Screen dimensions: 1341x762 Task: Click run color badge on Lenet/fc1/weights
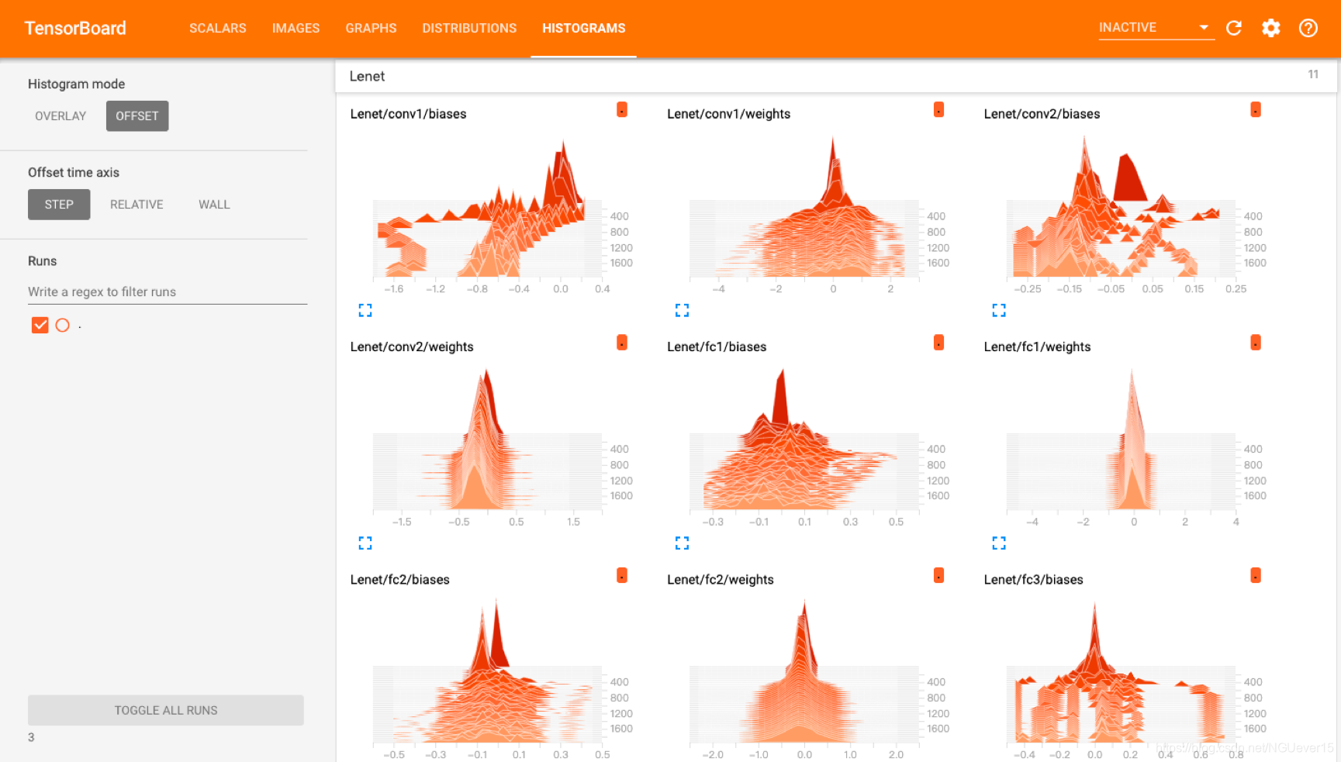[1256, 342]
